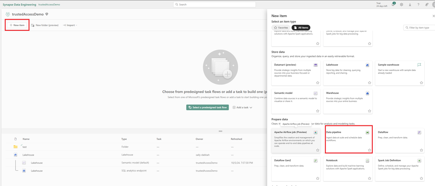Select the Spark Job Definition card
The width and height of the screenshot is (435, 186).
400,169
